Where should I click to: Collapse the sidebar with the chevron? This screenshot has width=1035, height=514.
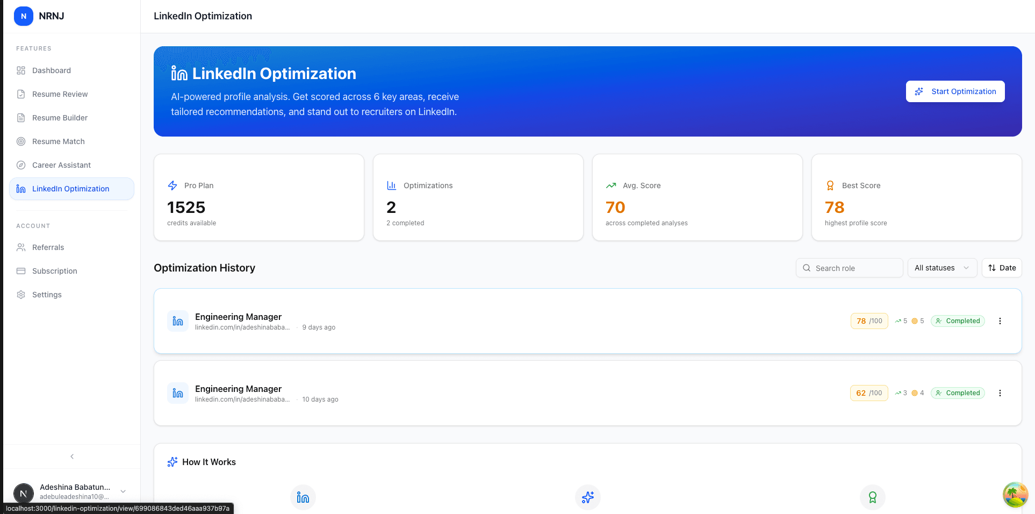(72, 456)
